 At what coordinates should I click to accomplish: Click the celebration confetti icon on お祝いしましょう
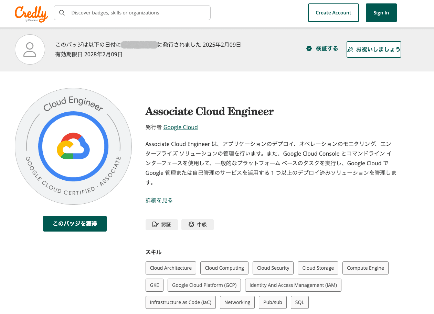click(350, 49)
